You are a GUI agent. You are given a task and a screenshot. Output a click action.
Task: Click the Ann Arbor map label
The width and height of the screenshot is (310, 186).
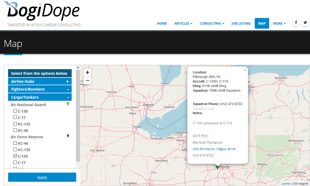(132, 107)
